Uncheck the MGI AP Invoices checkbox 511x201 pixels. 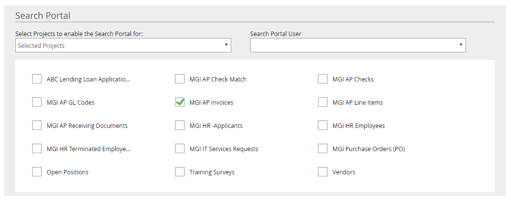pyautogui.click(x=180, y=102)
